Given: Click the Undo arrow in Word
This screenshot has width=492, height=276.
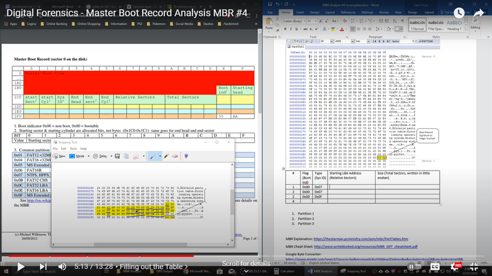Looking at the screenshot, I should click(x=278, y=4).
